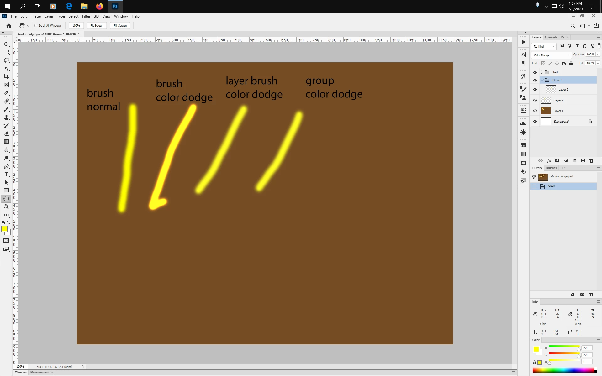Hide the Background layer
Viewport: 602px width, 376px height.
click(x=535, y=122)
